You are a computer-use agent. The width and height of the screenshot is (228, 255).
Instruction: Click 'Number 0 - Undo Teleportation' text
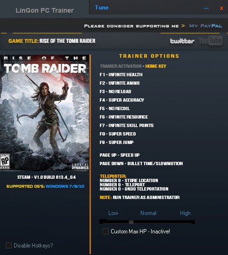tap(134, 189)
